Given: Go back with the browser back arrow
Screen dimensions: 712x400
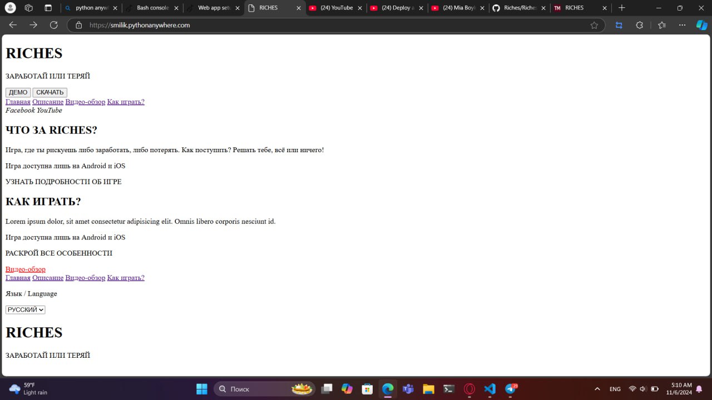Looking at the screenshot, I should pos(13,25).
